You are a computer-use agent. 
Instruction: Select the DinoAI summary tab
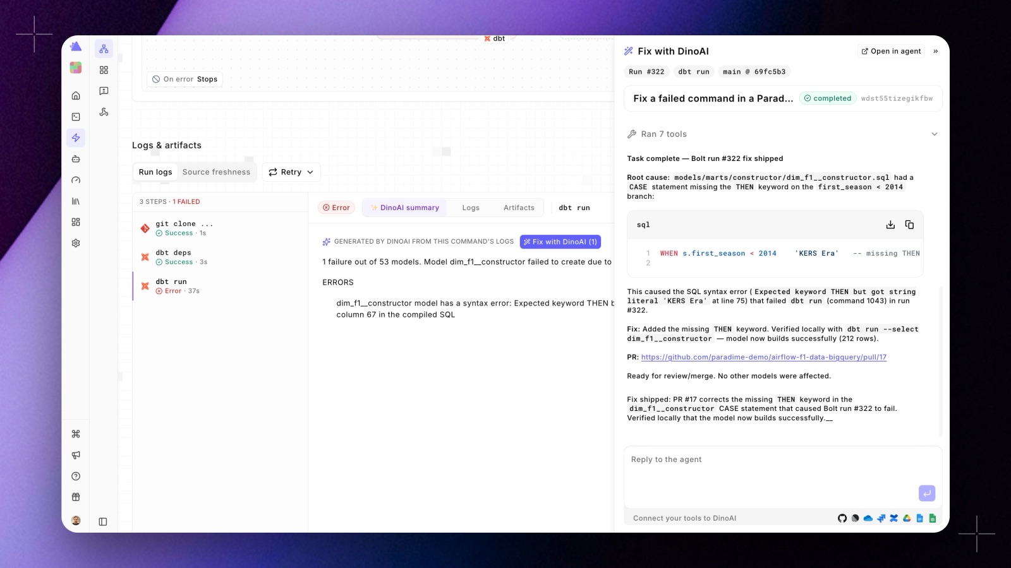404,208
